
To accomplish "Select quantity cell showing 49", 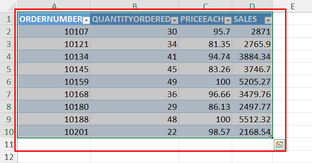I will [134, 81].
